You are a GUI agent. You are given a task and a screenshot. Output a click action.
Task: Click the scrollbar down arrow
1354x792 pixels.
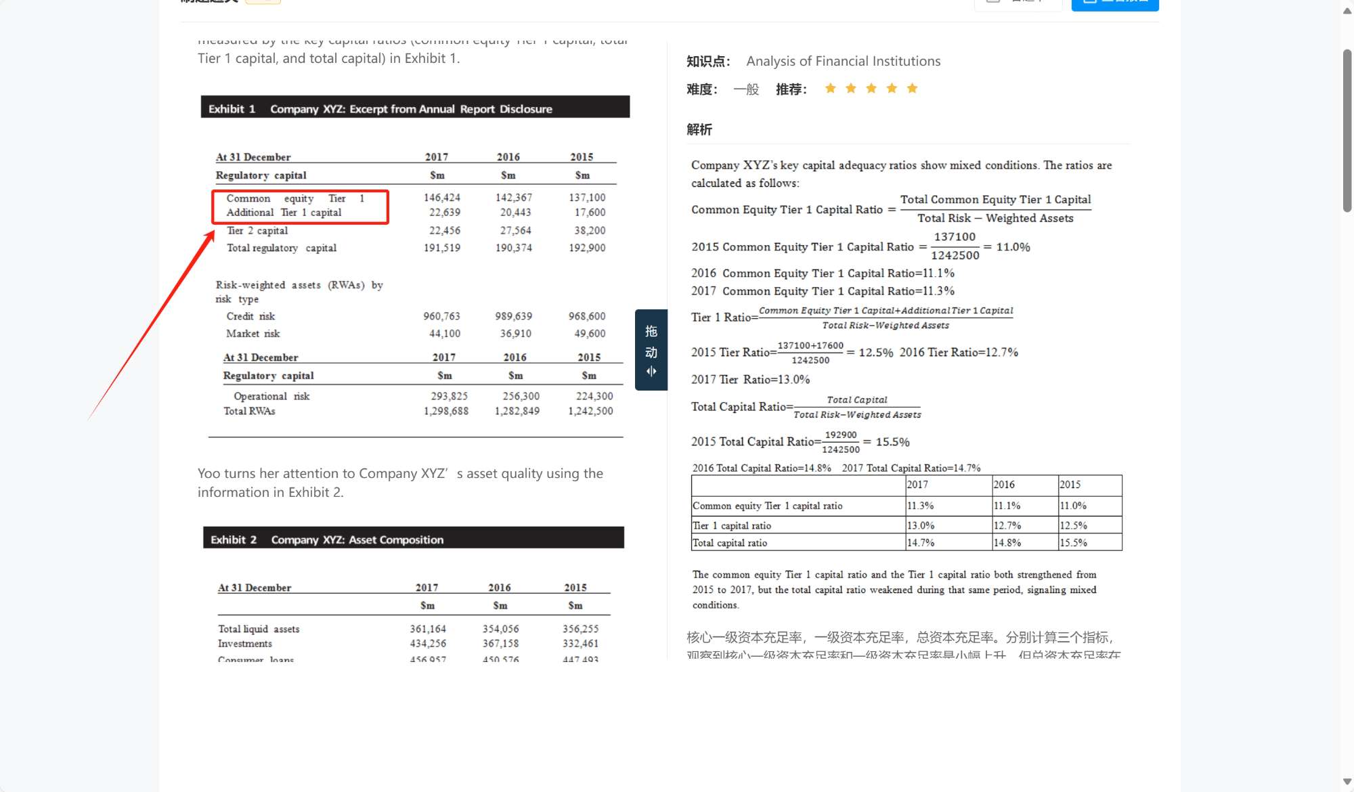(x=1347, y=781)
